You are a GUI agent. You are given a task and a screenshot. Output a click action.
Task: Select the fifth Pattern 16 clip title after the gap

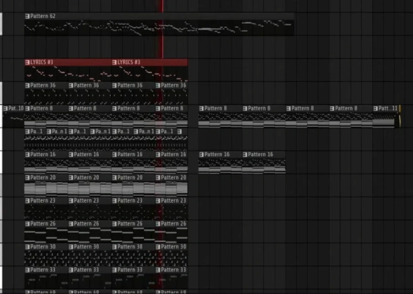217,155
